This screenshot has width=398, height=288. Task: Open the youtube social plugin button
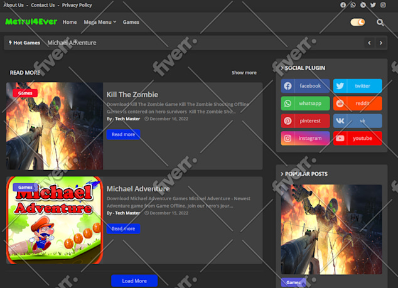[x=358, y=139]
